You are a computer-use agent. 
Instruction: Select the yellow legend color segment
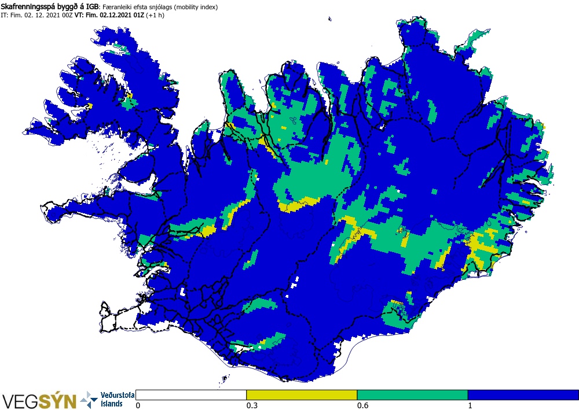pos(302,395)
